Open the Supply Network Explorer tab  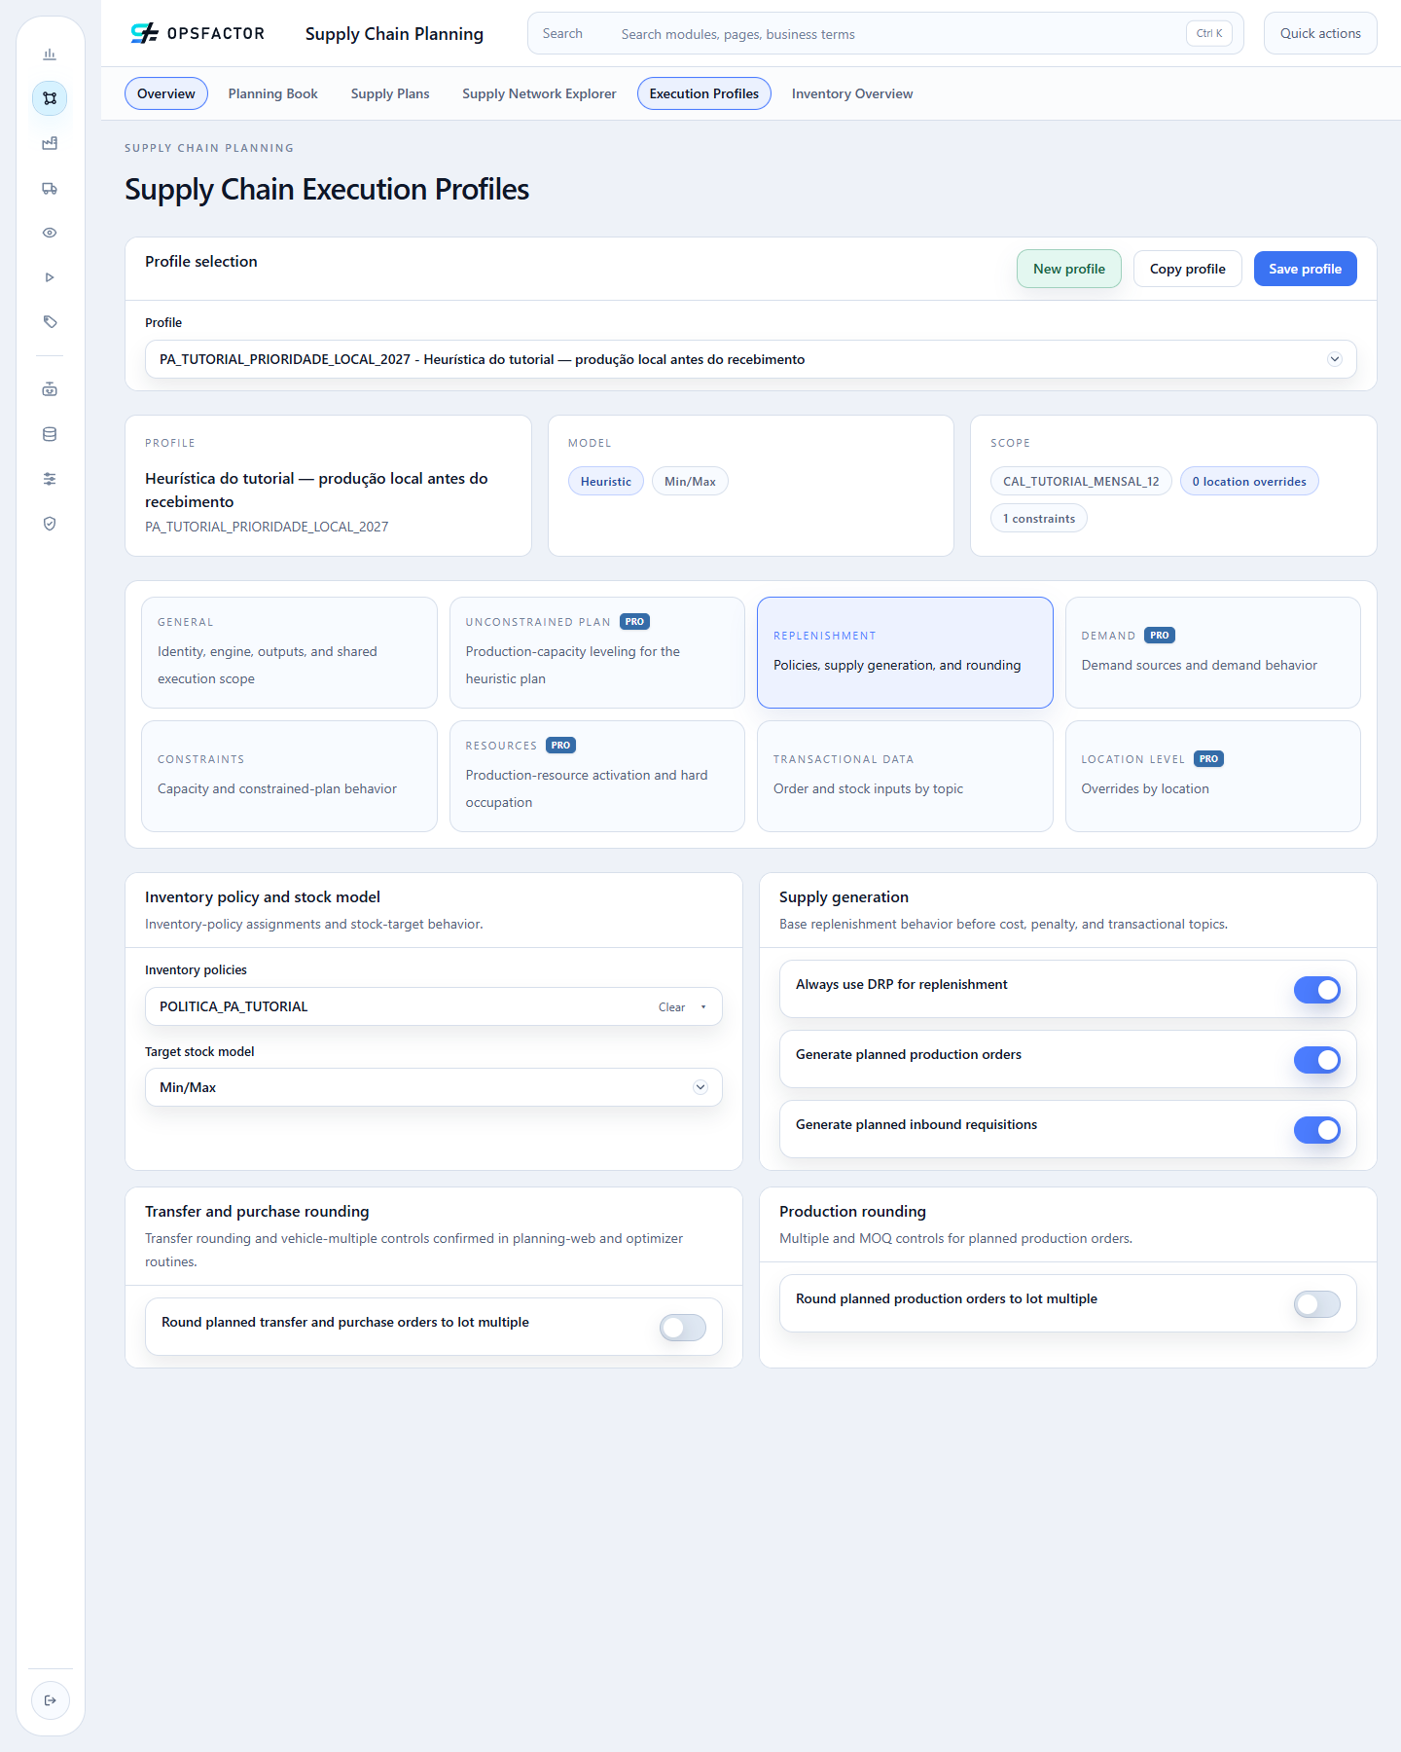click(539, 93)
